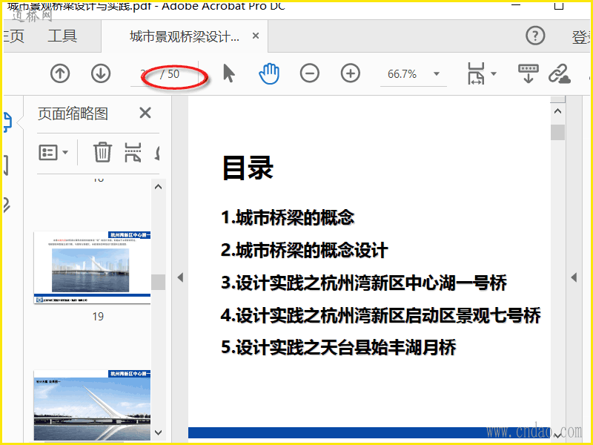Click the line 1.城市桥梁的概念
Viewport: 593px width, 445px height.
tap(288, 217)
